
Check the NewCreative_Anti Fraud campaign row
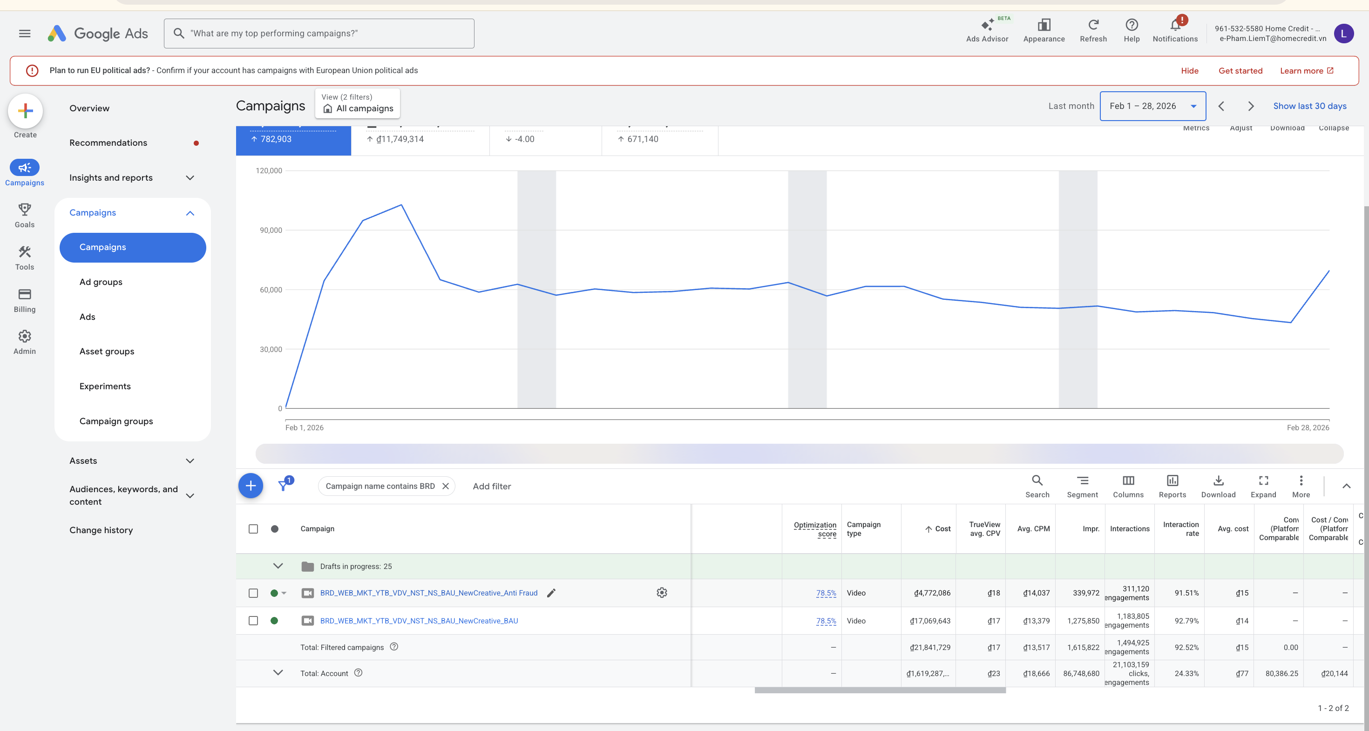point(253,593)
